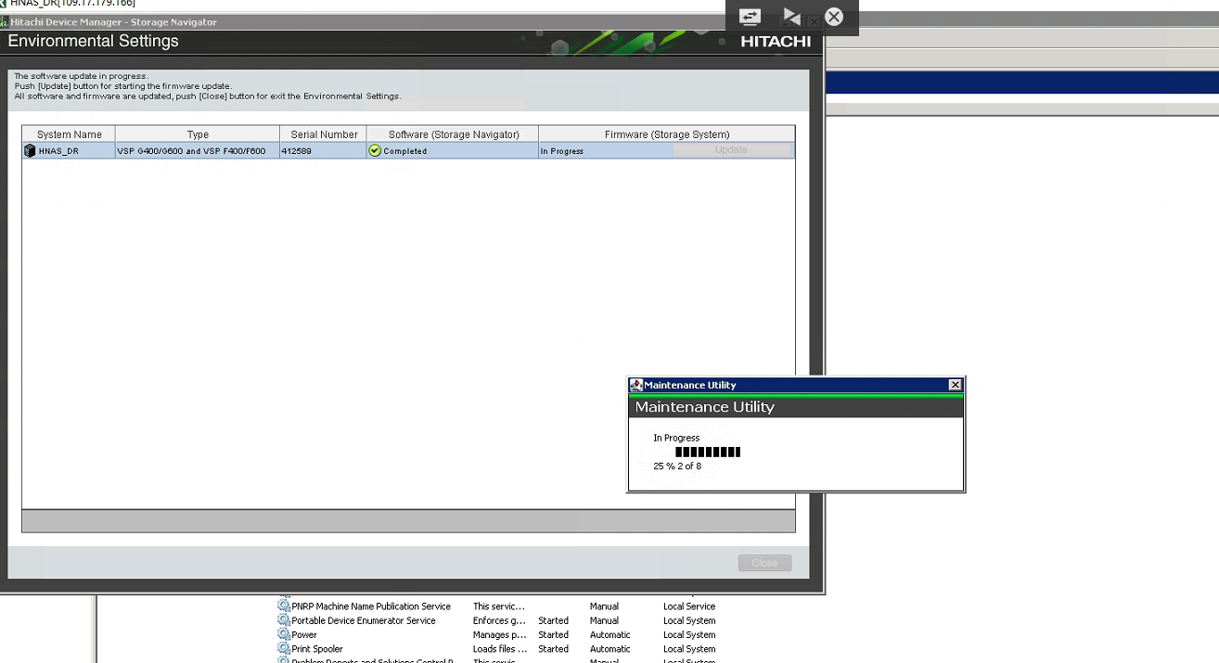
Task: Click the Storage Navigator title bar icon
Action: (4, 21)
